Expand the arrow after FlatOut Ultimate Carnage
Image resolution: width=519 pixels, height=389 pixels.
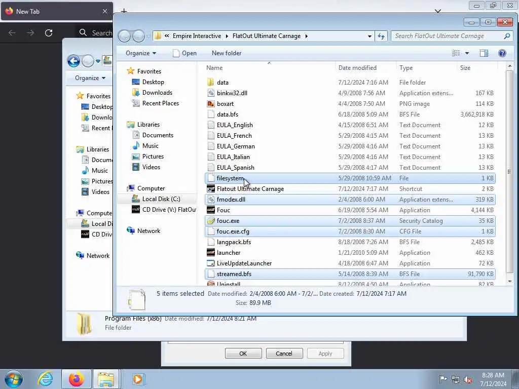[x=307, y=36]
